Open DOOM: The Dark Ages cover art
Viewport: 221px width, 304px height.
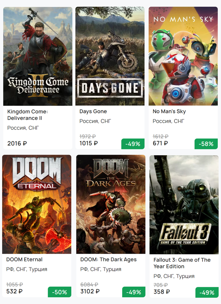click(111, 204)
